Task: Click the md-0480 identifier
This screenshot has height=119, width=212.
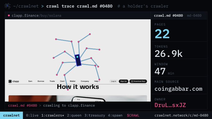Action: click(194, 16)
